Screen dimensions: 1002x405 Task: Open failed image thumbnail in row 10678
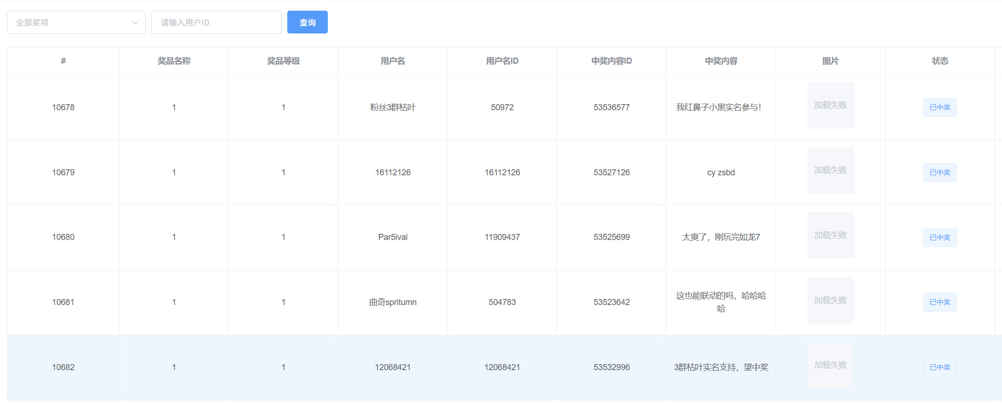(x=831, y=106)
